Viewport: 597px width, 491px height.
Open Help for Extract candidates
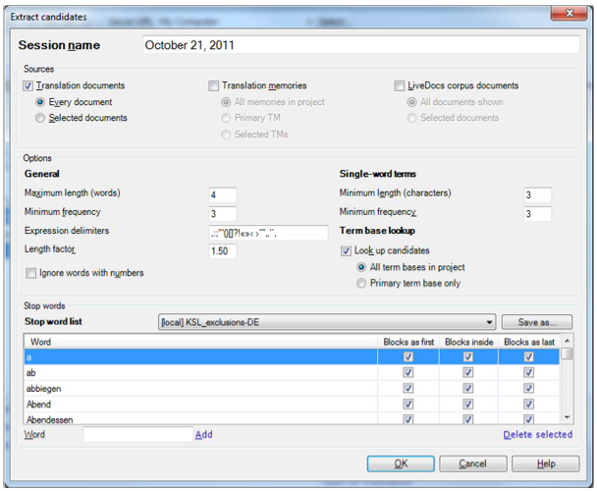[x=546, y=464]
